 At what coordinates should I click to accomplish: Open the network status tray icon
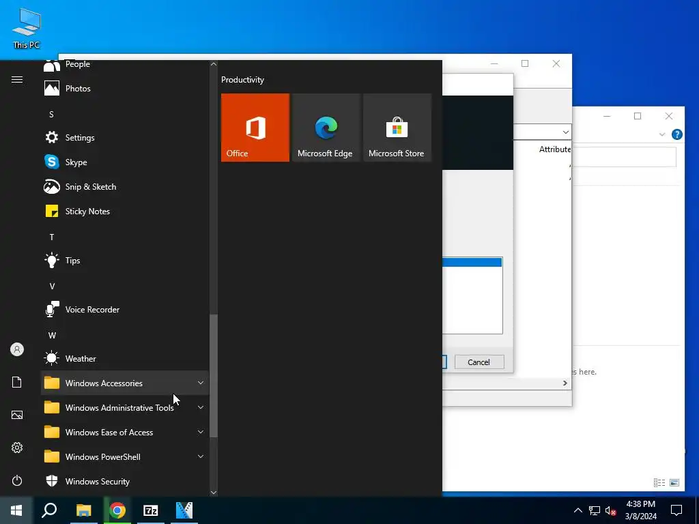595,510
